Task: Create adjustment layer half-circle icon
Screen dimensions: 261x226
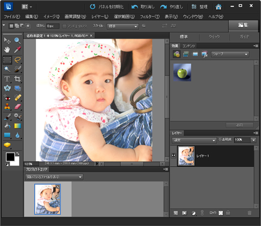Action: coord(194,214)
